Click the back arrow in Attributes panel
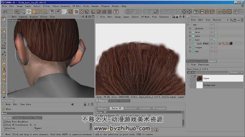The height and width of the screenshot is (137, 245). tap(72, 105)
